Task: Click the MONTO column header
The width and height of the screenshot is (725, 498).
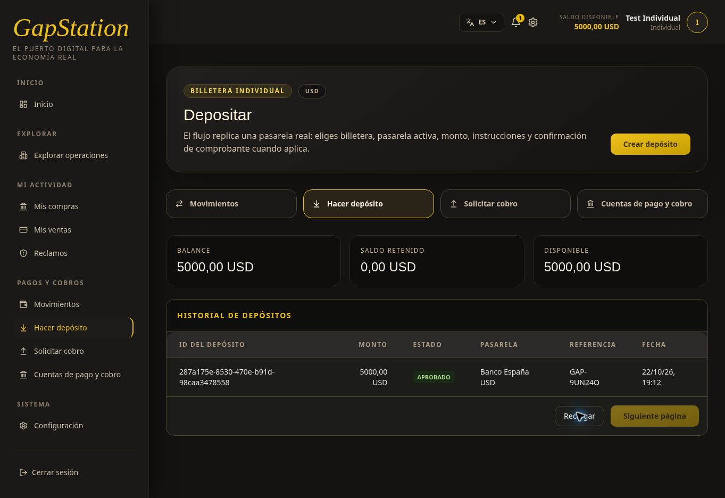Action: coord(372,345)
